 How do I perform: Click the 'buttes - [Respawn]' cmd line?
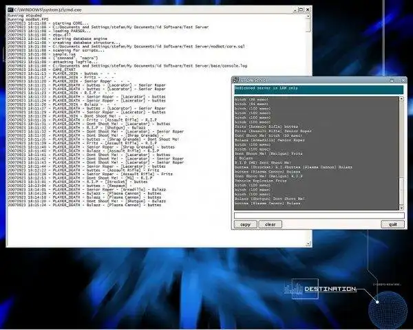(70, 186)
